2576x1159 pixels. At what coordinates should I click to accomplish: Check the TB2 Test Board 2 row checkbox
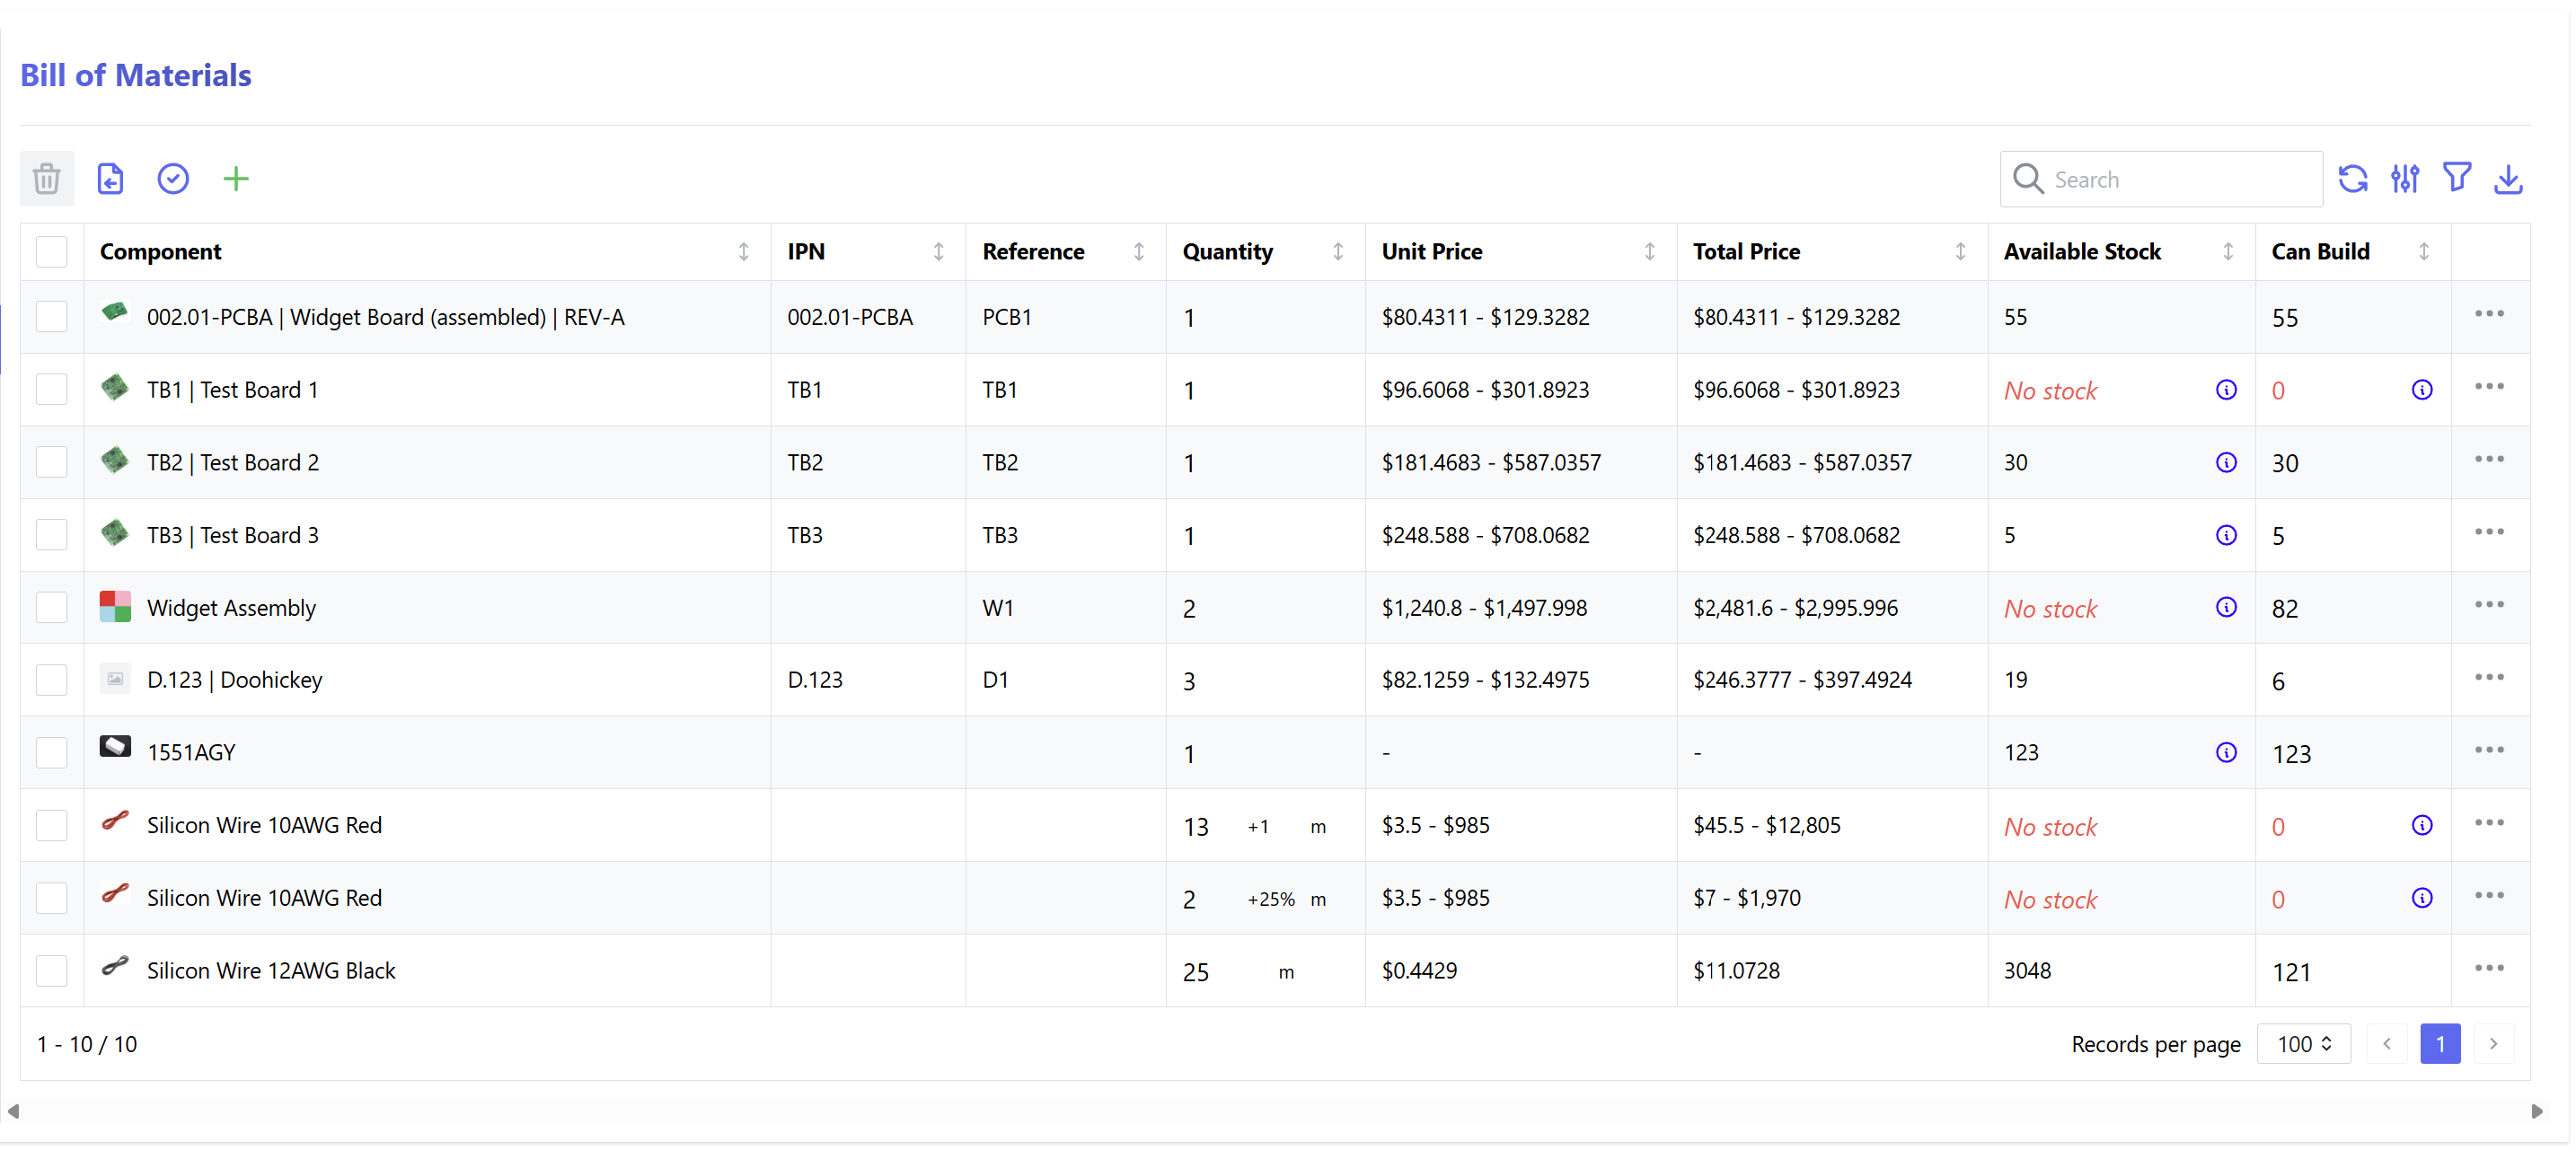click(52, 462)
